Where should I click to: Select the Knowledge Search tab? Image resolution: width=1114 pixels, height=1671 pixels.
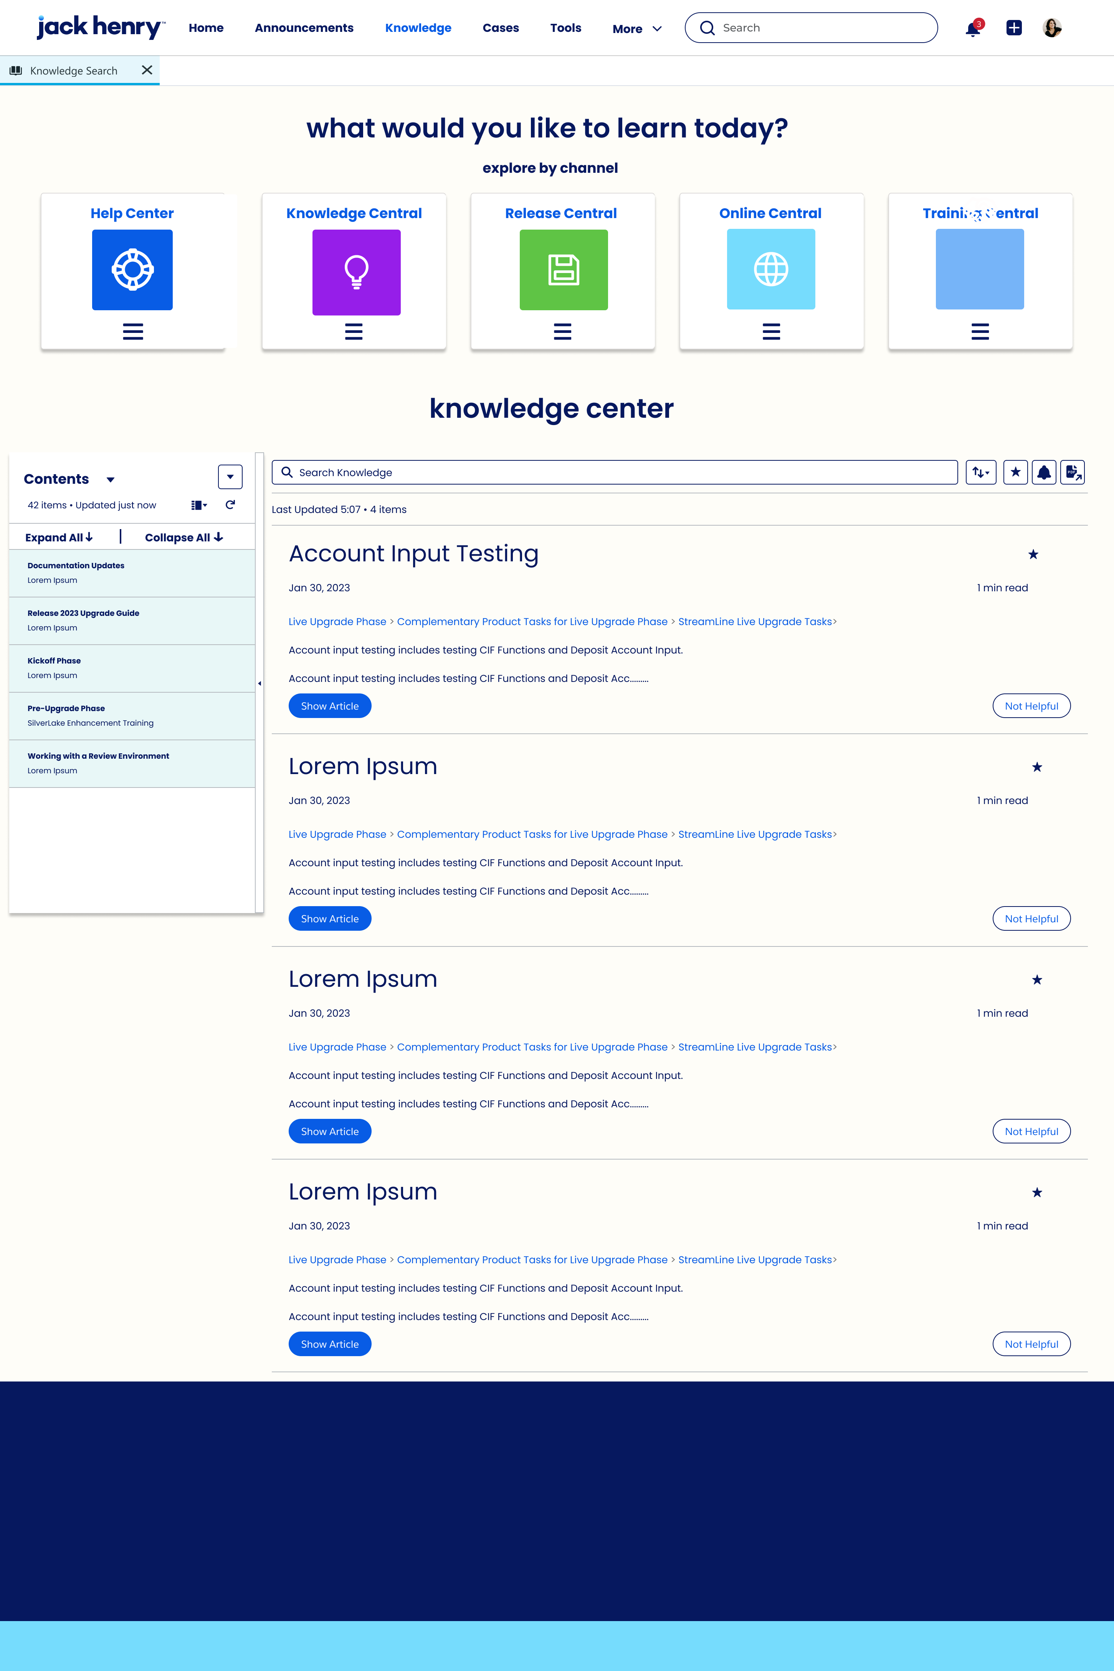(x=79, y=70)
